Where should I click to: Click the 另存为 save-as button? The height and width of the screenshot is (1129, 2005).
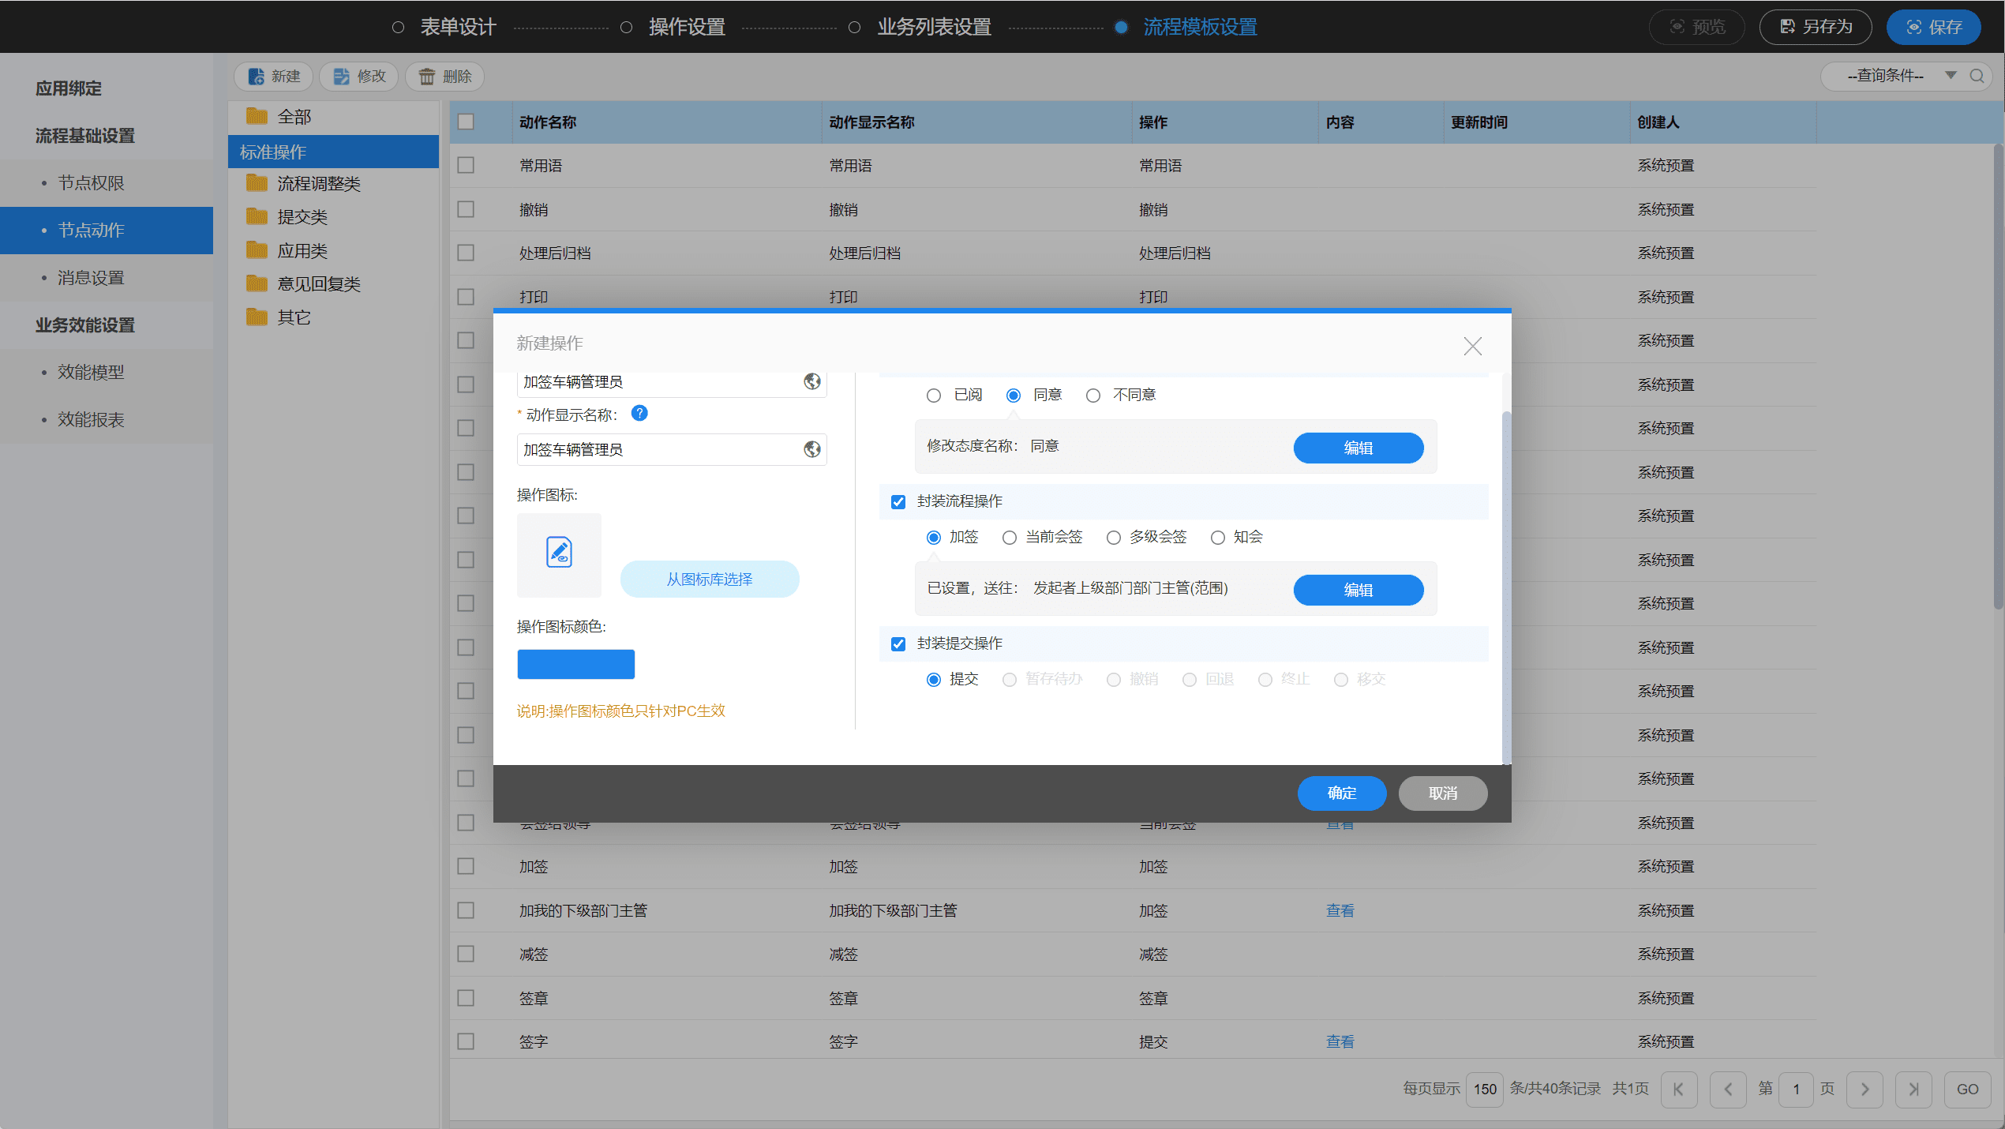pos(1816,27)
